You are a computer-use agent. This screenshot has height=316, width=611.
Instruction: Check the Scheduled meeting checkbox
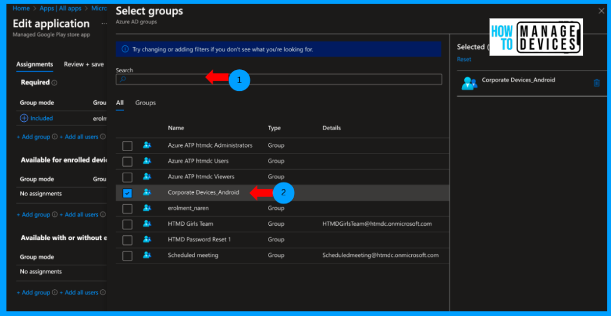click(x=128, y=256)
